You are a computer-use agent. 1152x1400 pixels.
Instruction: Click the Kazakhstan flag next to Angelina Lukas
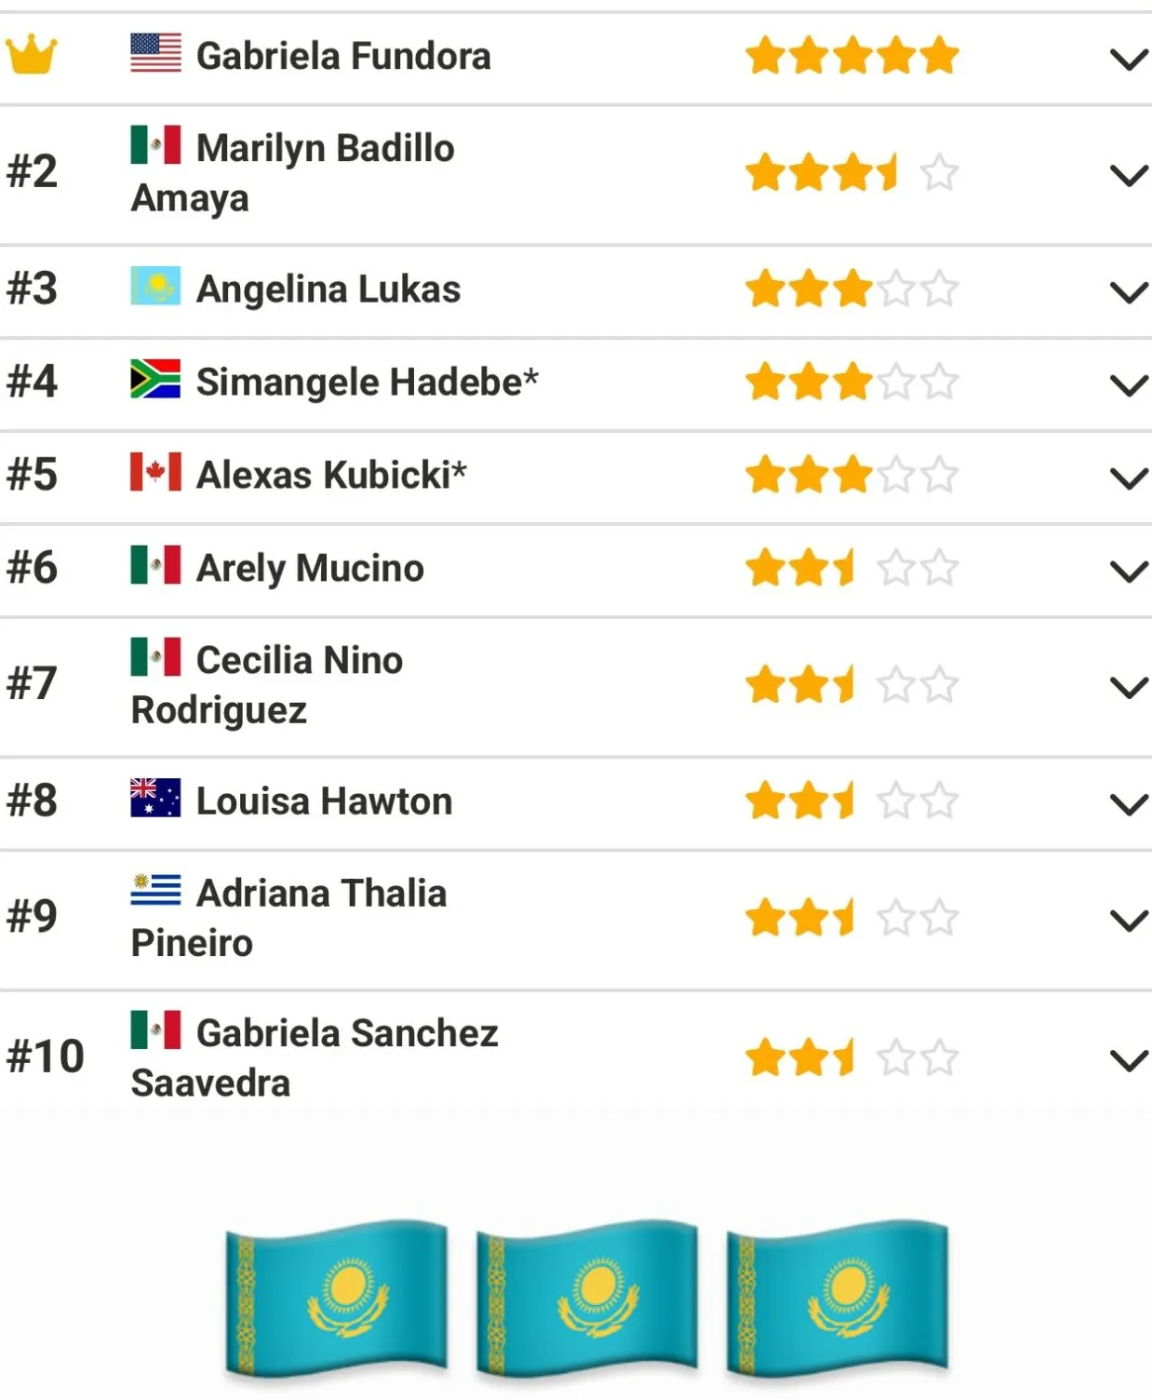point(155,286)
